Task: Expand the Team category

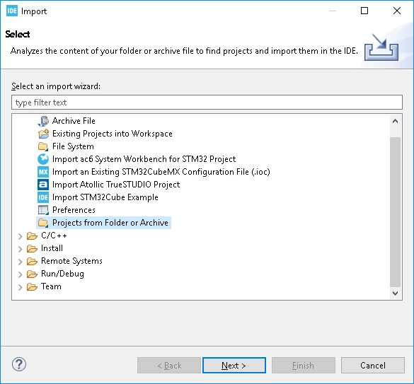Action: pos(20,287)
